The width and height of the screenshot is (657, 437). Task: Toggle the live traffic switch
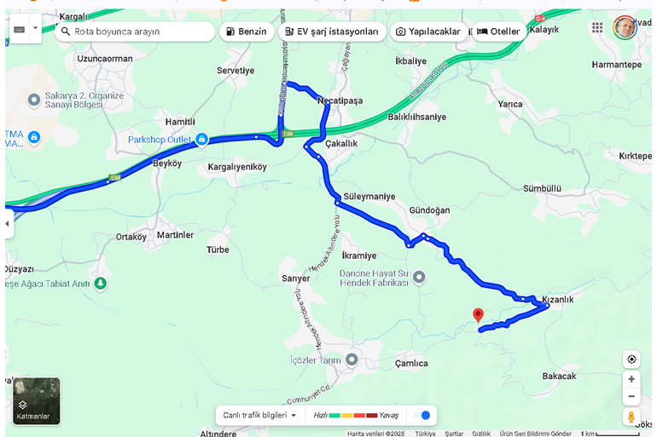click(x=422, y=415)
